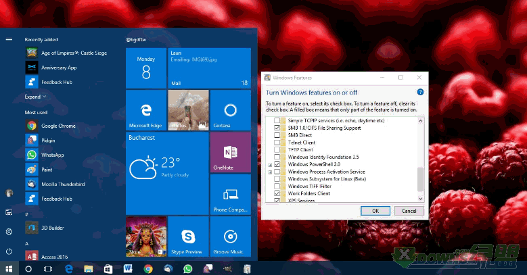The width and height of the screenshot is (527, 275).
Task: Check Windows TIFF IFilter feature
Action: [277, 186]
